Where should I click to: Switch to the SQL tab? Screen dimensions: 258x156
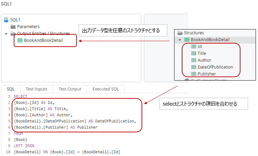[x=11, y=89]
